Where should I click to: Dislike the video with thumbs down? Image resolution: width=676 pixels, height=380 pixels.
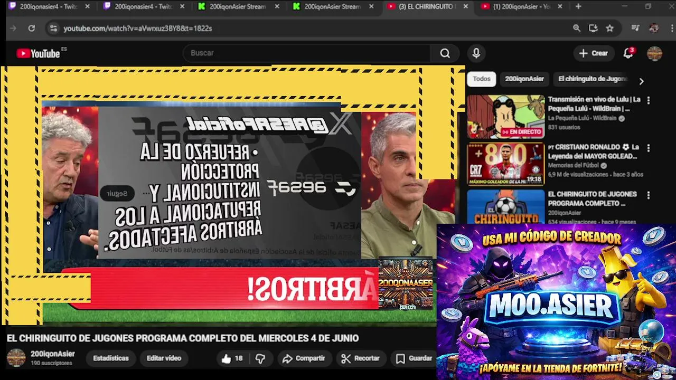pos(260,358)
